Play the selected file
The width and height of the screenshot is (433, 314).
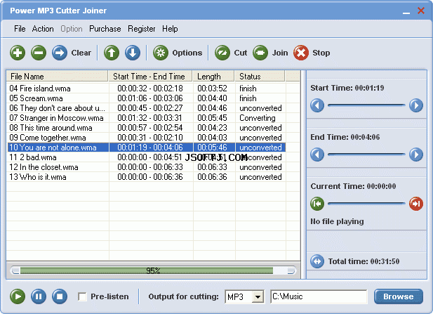click(18, 296)
